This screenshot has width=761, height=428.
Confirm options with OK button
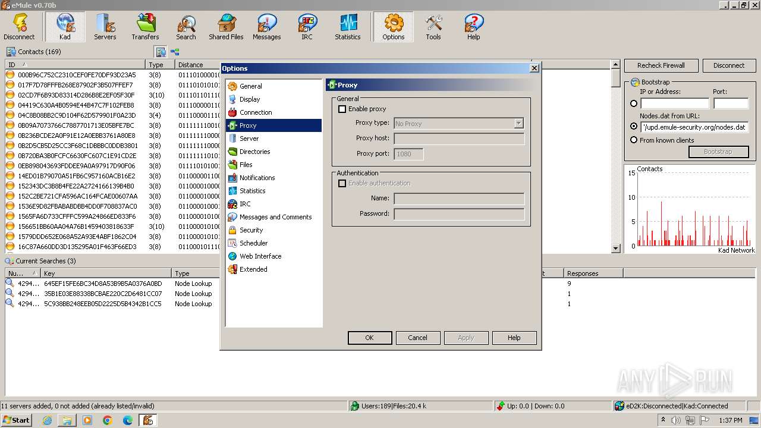point(369,338)
